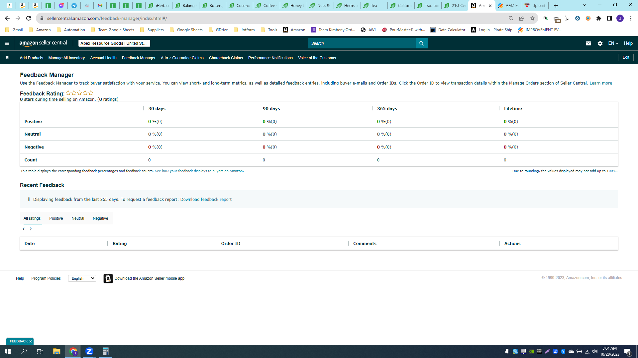Click Feedback Manager in navigation bar
The image size is (638, 358).
point(139,58)
